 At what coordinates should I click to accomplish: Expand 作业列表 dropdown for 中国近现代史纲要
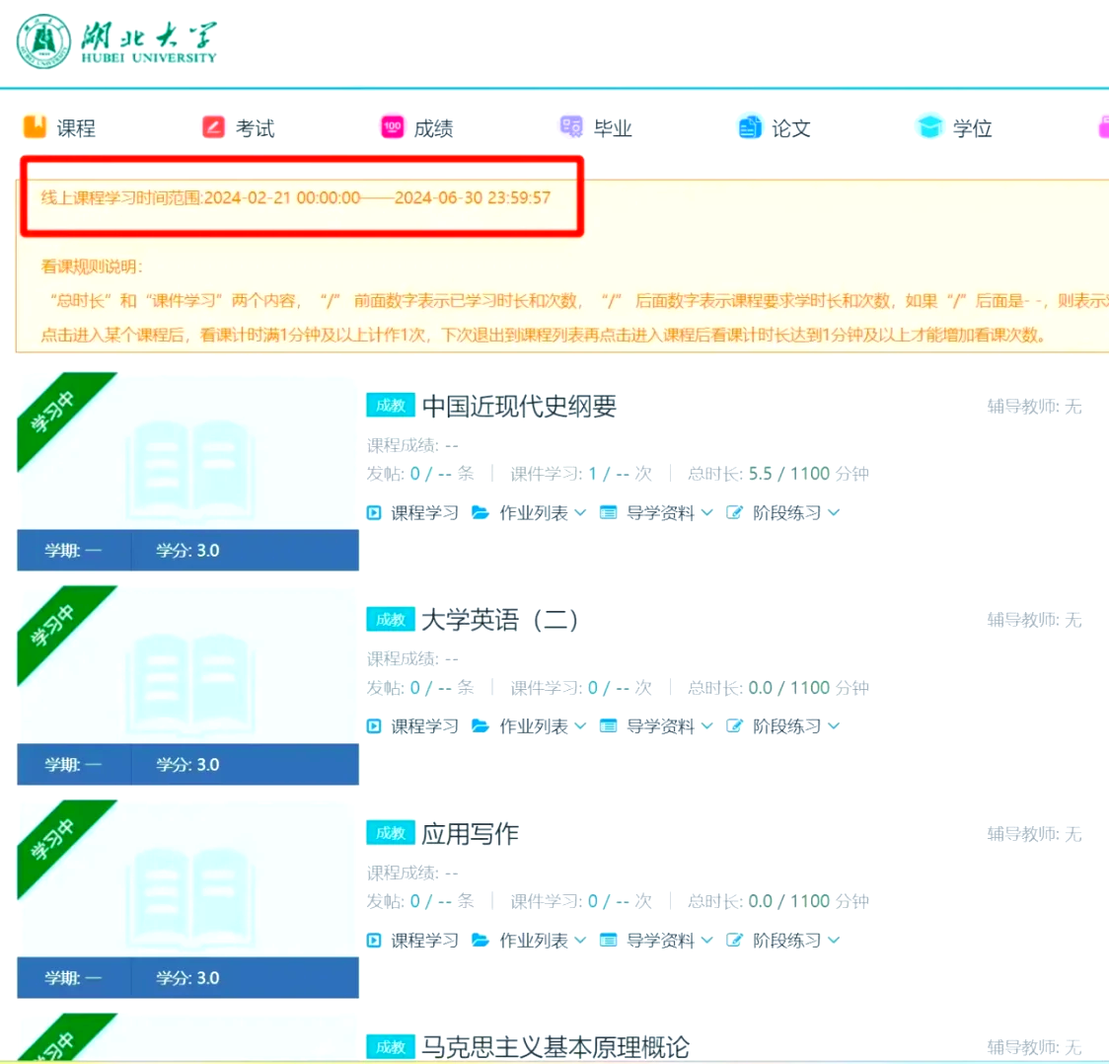click(581, 513)
